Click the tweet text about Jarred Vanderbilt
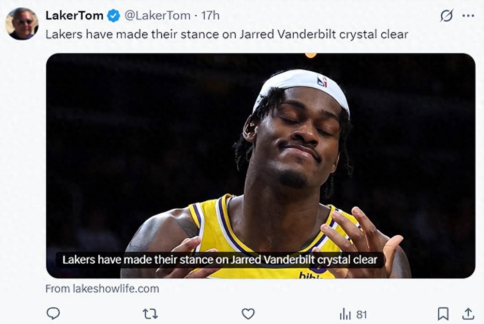Image resolution: width=484 pixels, height=324 pixels. pyautogui.click(x=227, y=35)
